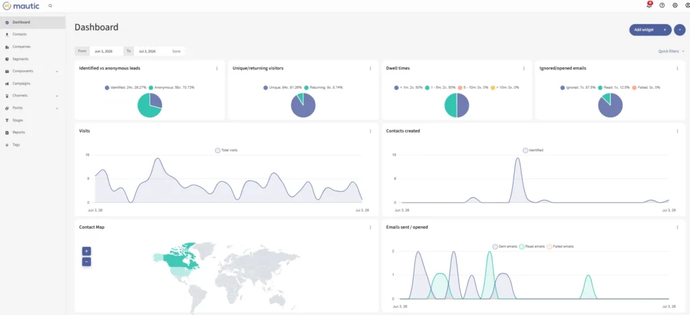Open the Quick filters dropdown
690x315 pixels.
671,51
